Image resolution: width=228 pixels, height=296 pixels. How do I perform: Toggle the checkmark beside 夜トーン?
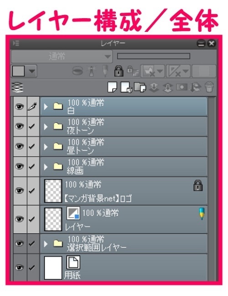coord(32,126)
